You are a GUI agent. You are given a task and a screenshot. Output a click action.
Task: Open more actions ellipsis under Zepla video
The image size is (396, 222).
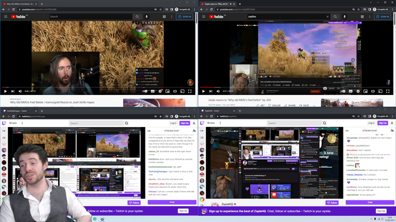[x=314, y=105]
